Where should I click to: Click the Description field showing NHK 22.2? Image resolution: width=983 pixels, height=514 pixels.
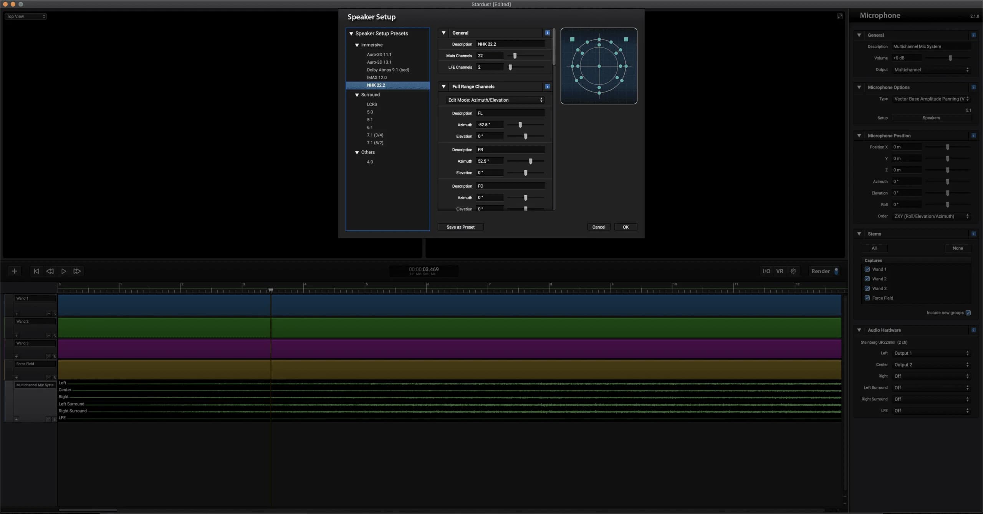[x=510, y=44]
